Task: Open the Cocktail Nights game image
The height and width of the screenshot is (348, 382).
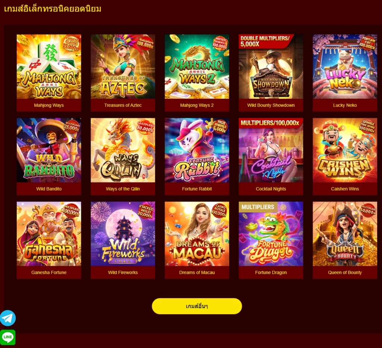Action: (271, 150)
